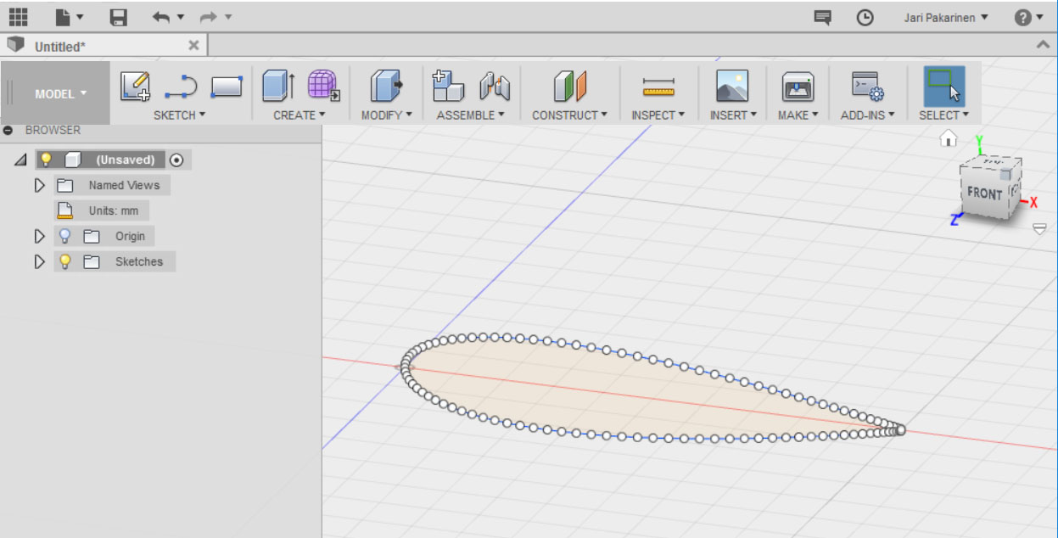The height and width of the screenshot is (538, 1058).
Task: Open the data panel grid icon
Action: 18,16
